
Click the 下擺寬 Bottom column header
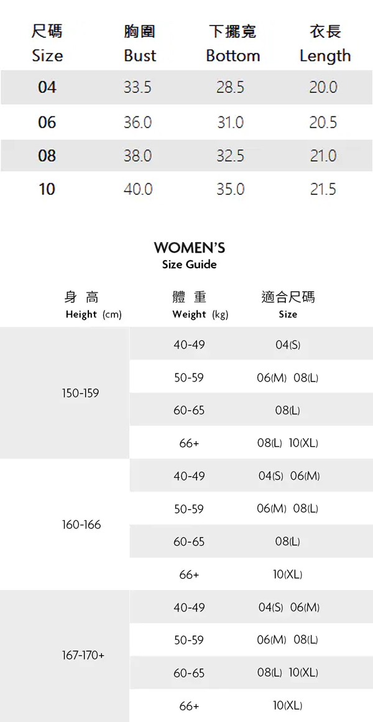point(233,44)
